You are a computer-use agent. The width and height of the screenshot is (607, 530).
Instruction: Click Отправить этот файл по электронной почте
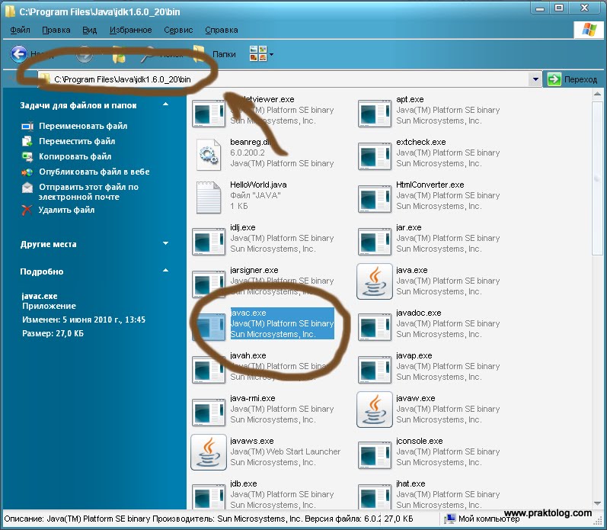pyautogui.click(x=88, y=192)
